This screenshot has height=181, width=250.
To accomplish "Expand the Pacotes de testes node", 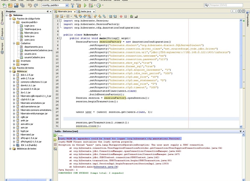I will coord(10,68).
